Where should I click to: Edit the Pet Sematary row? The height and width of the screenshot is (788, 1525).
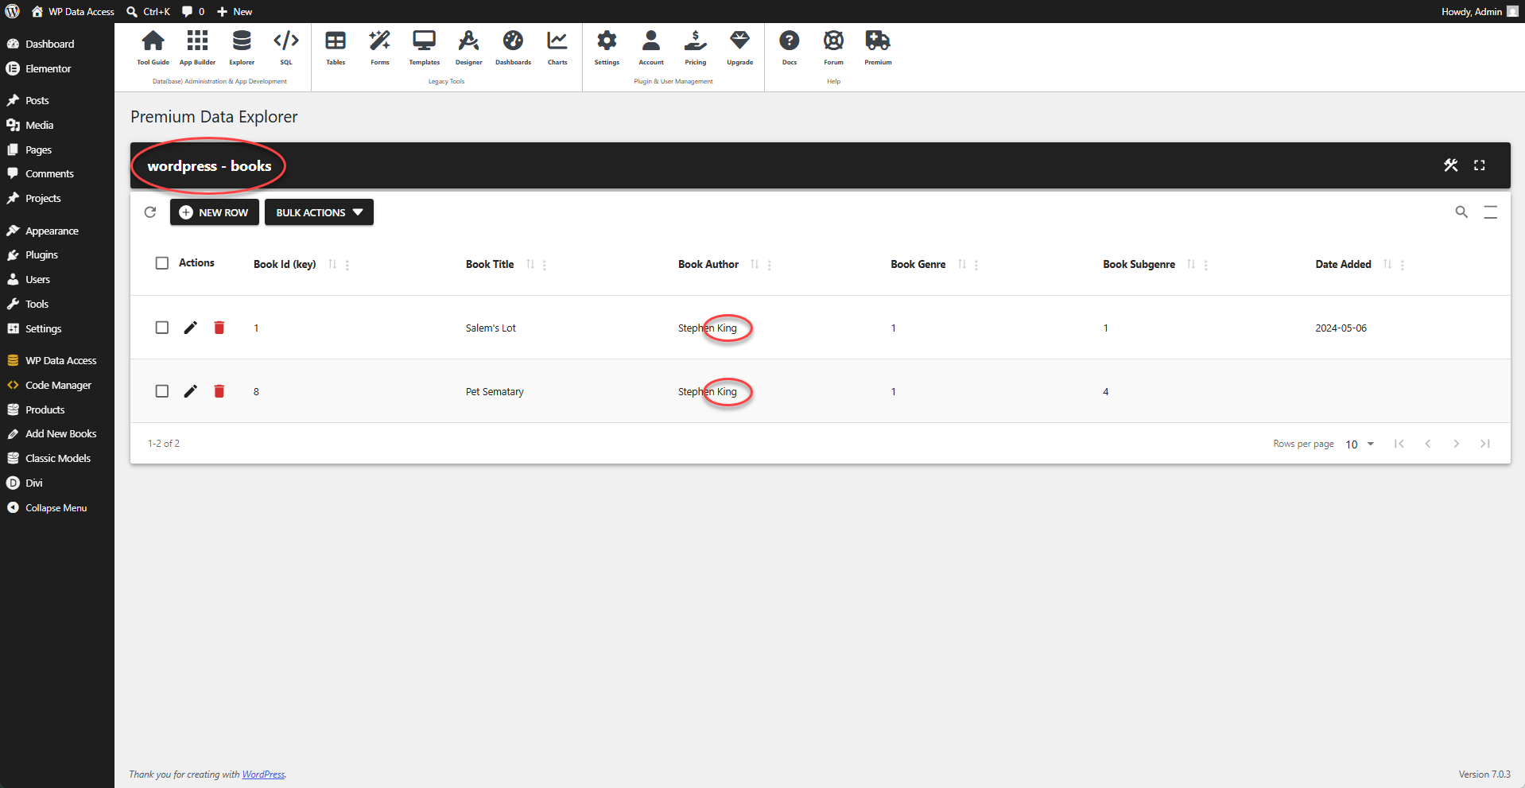click(x=191, y=391)
